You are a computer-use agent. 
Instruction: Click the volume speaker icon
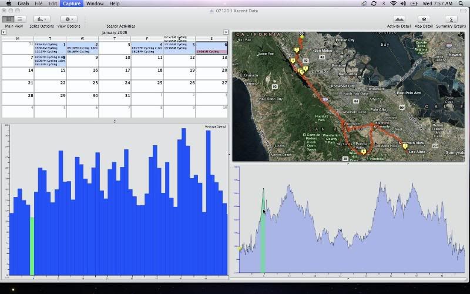coord(403,4)
